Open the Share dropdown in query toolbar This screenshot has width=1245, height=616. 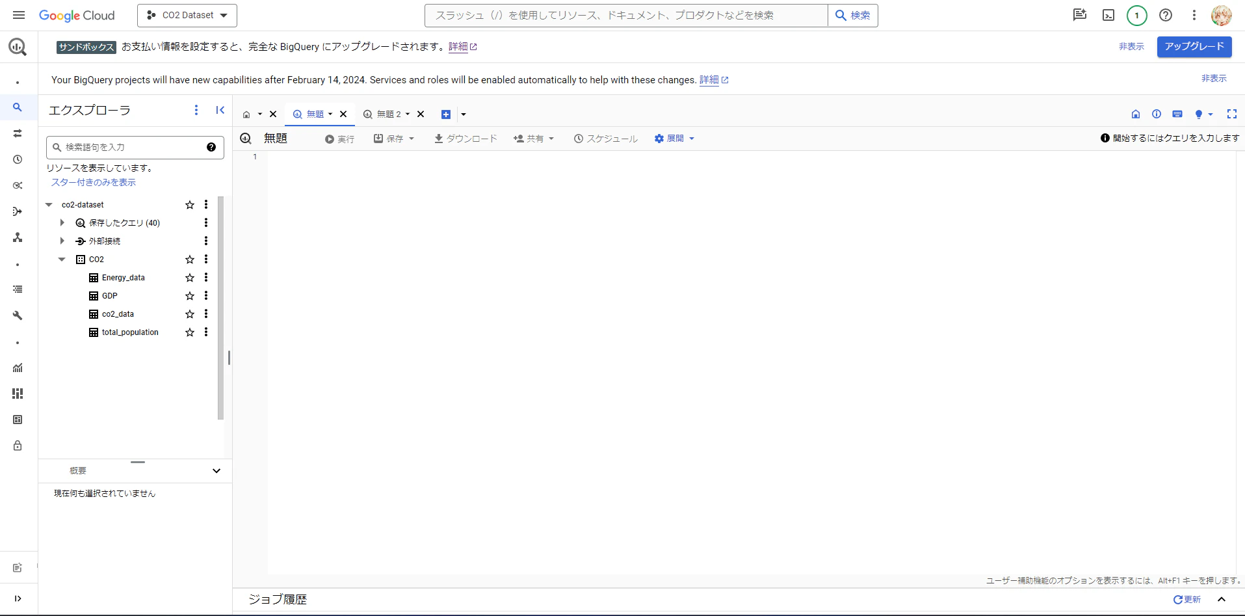(x=534, y=139)
